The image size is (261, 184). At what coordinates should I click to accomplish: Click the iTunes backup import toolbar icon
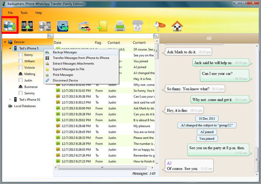pyautogui.click(x=63, y=26)
